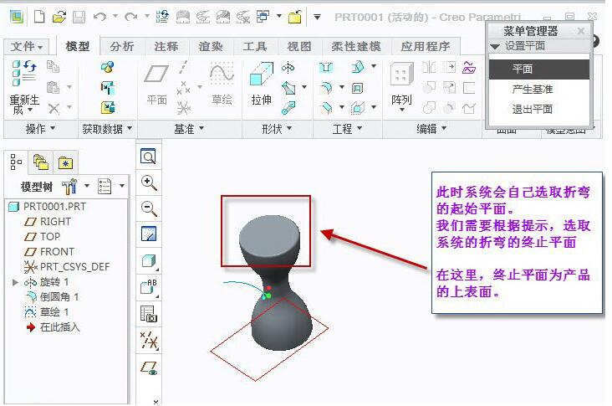The height and width of the screenshot is (406, 612).
Task: Toggle datum display filters icon
Action: [149, 341]
